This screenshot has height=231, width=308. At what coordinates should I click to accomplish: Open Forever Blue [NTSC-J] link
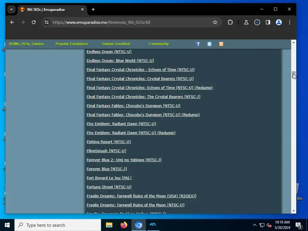click(107, 169)
